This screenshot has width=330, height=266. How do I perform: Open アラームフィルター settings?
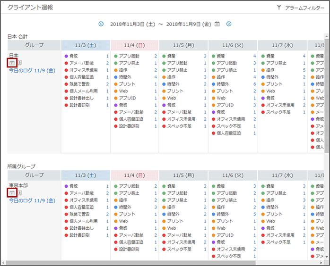304,8
